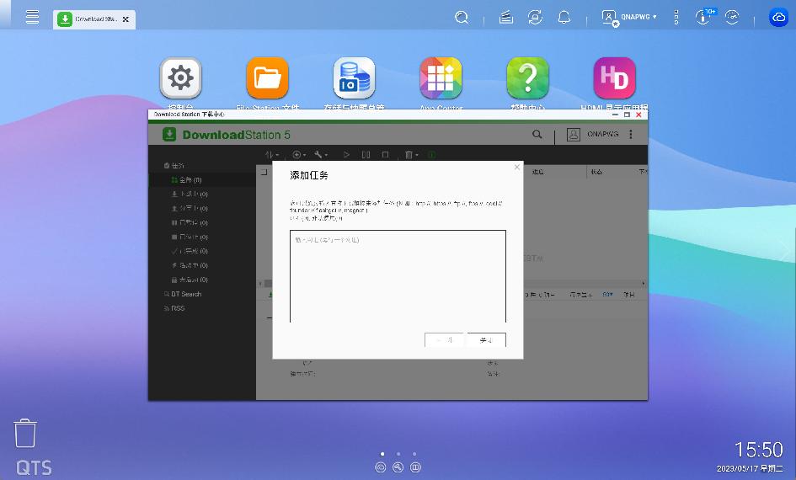Go to the second desktop page dot
796x480 pixels.
pos(398,454)
